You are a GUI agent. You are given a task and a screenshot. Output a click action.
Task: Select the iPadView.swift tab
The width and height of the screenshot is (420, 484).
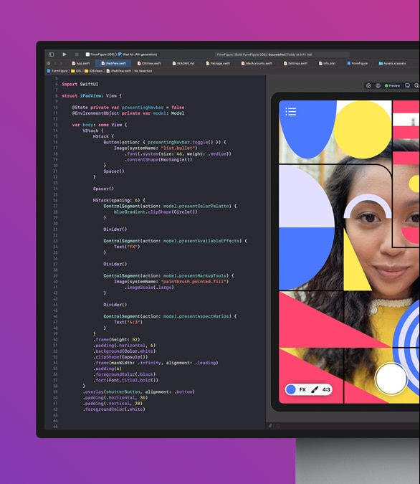[x=113, y=63]
